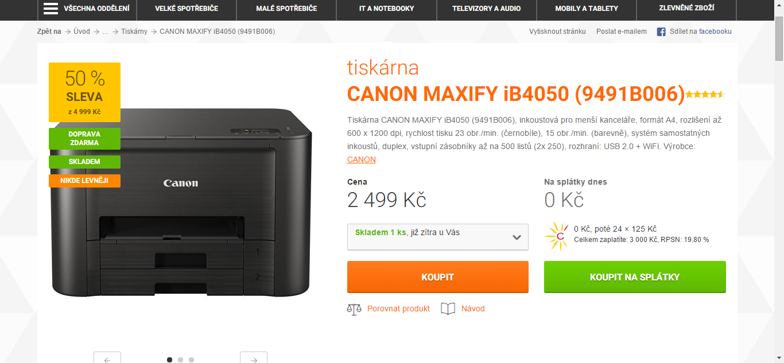Click the scales compare product icon
The height and width of the screenshot is (363, 784).
(354, 309)
